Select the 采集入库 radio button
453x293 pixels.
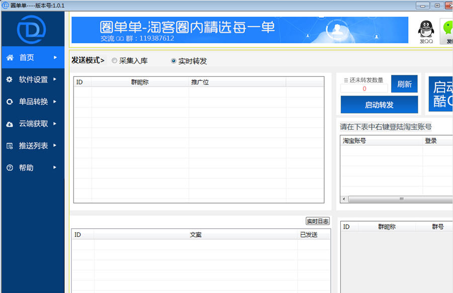coord(115,60)
